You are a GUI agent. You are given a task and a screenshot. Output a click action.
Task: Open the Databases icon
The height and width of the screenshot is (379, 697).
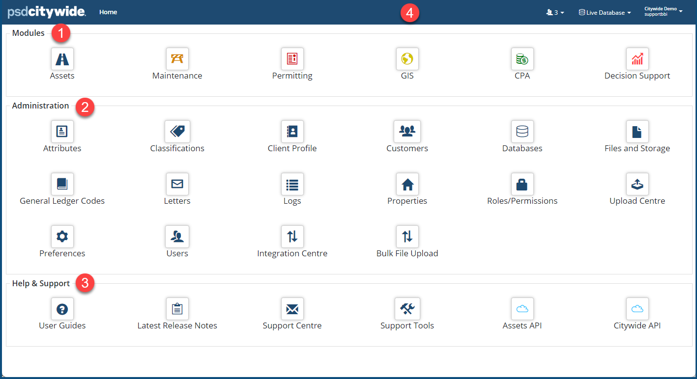(523, 131)
